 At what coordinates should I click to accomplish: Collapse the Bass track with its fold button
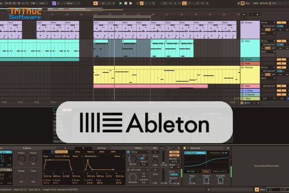[242, 41]
